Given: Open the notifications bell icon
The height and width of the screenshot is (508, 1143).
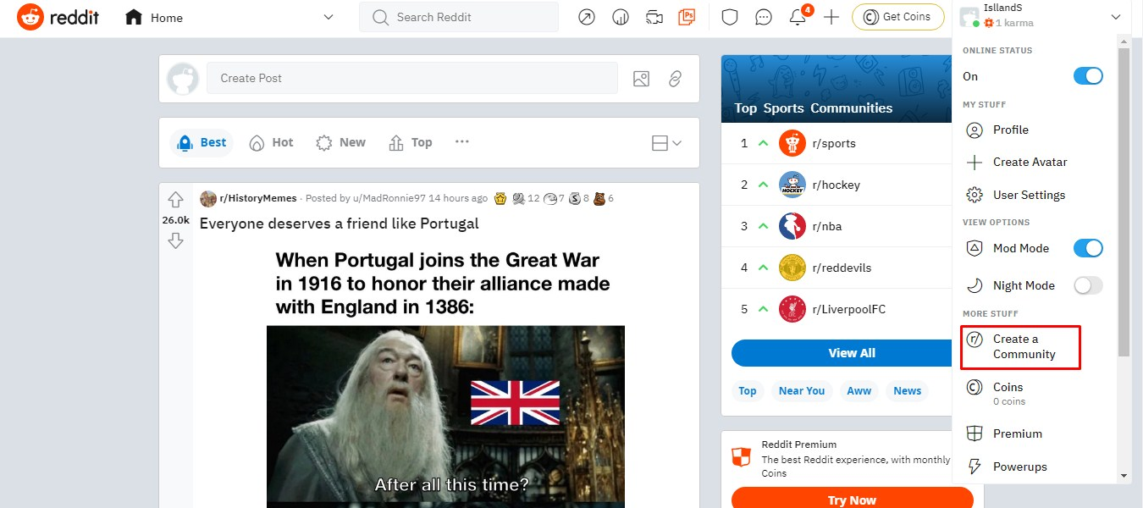Looking at the screenshot, I should click(x=798, y=17).
